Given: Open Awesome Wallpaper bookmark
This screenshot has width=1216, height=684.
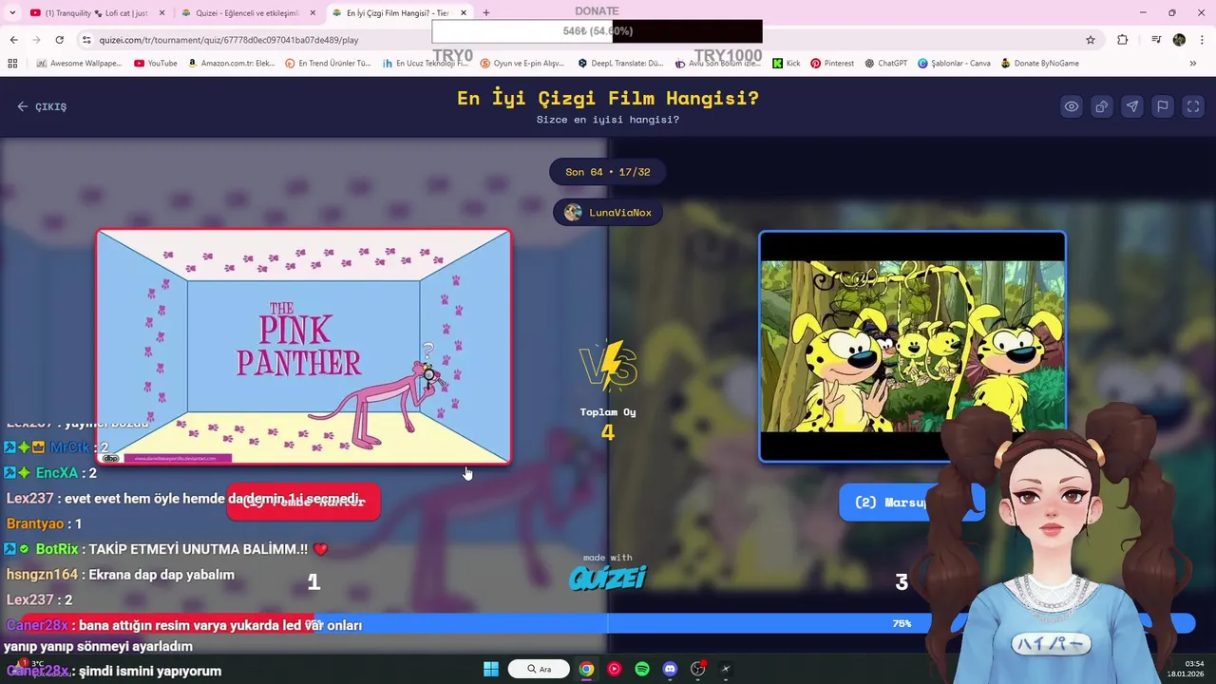Looking at the screenshot, I should pos(78,64).
